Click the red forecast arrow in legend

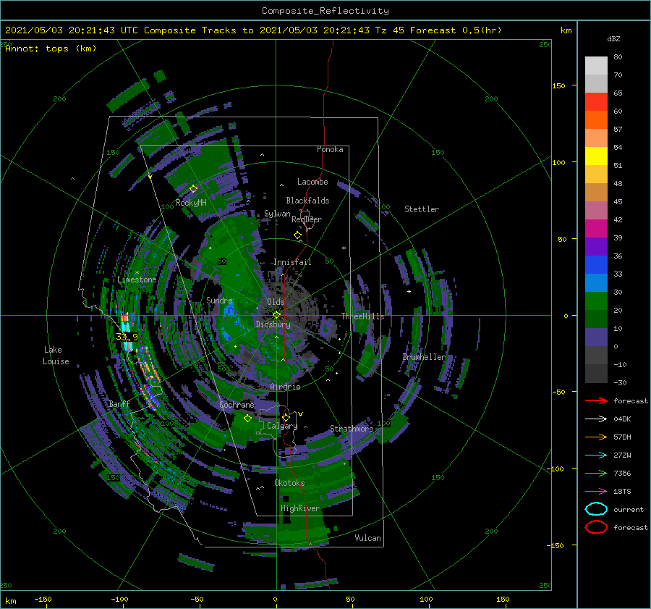(x=596, y=400)
